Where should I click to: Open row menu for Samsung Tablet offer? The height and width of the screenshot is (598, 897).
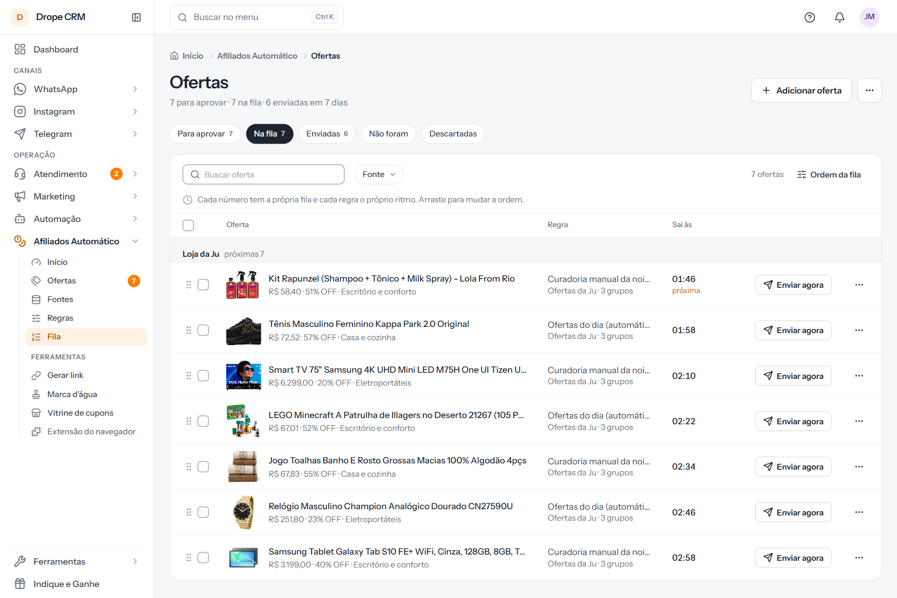[859, 558]
